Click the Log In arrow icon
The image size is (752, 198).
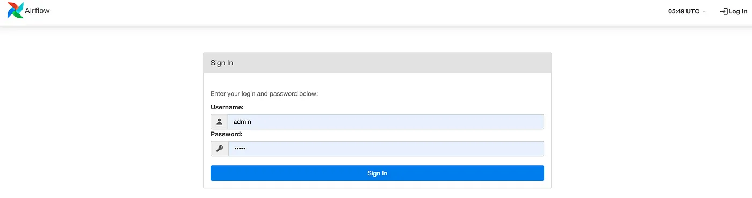(724, 11)
